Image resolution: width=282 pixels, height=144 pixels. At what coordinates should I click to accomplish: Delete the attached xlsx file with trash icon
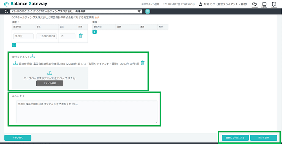click(x=142, y=63)
